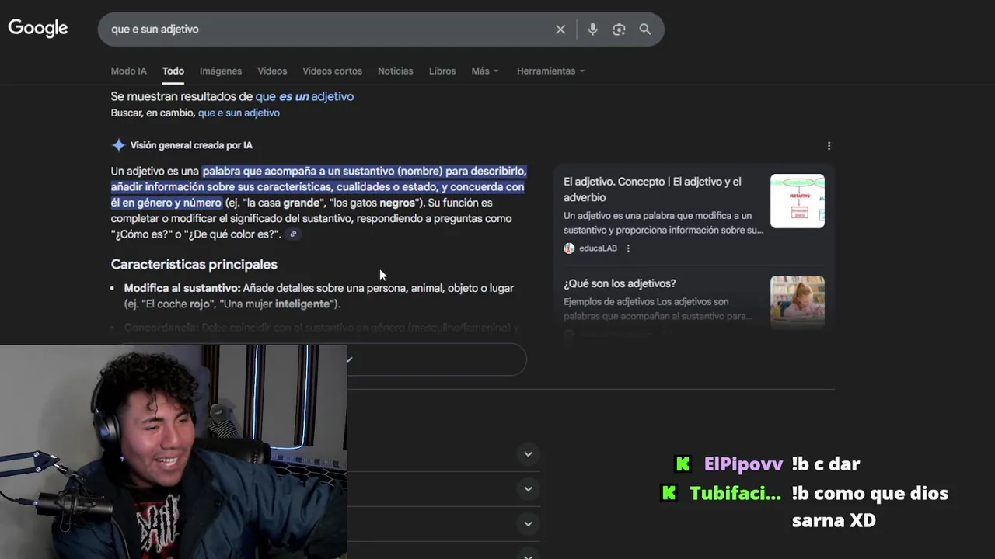Click the AI overview sparkle icon
This screenshot has width=995, height=559.
pyautogui.click(x=118, y=145)
